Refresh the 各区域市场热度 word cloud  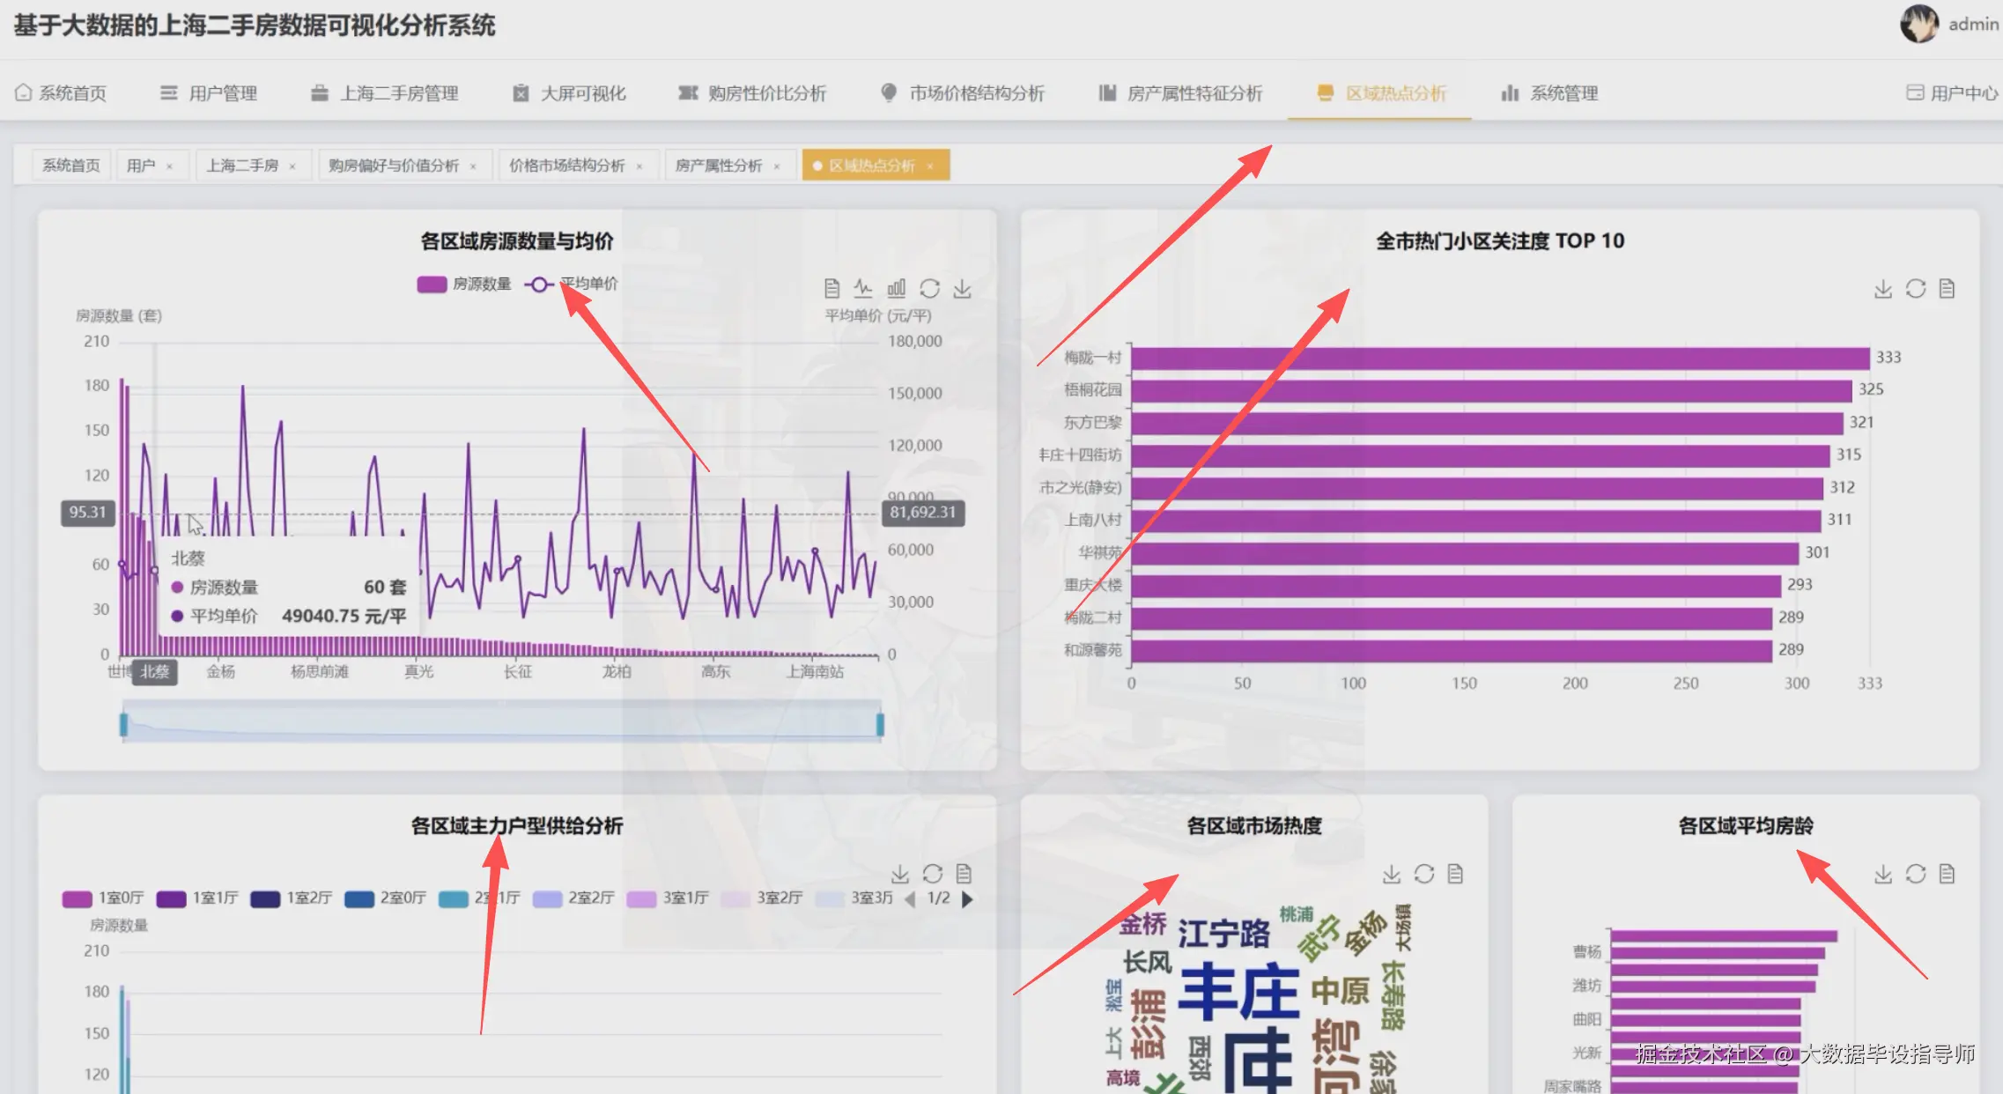[1423, 874]
